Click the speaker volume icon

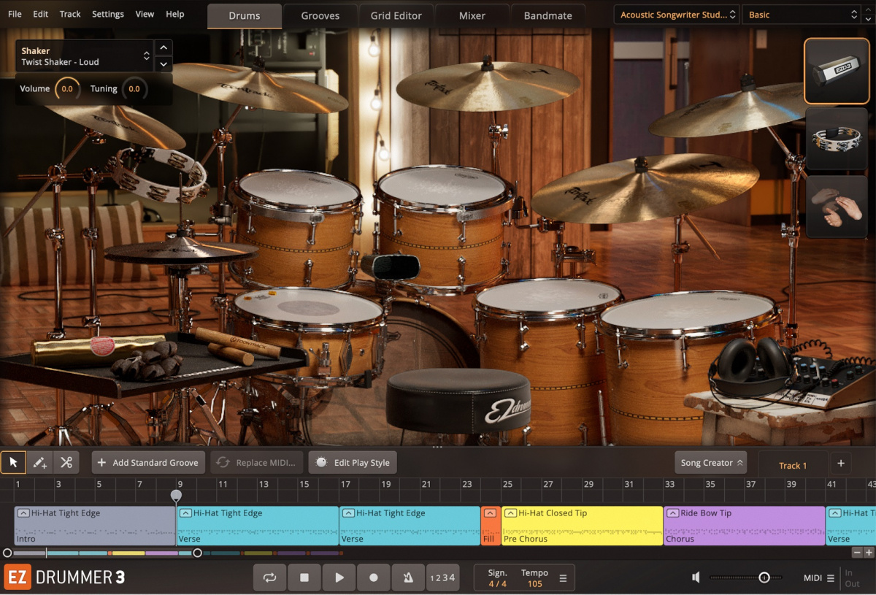click(695, 577)
